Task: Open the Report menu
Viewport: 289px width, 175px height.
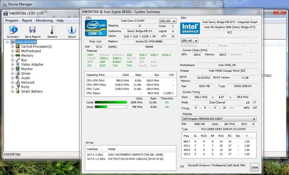Action: point(27,20)
